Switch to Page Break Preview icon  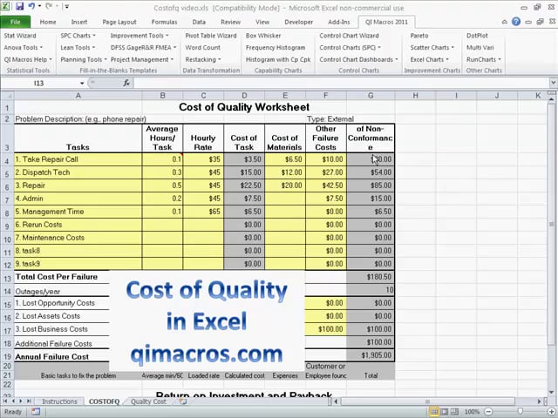[x=455, y=412]
